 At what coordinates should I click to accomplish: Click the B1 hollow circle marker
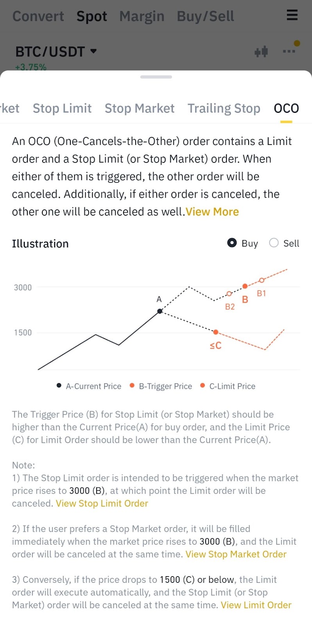[262, 280]
